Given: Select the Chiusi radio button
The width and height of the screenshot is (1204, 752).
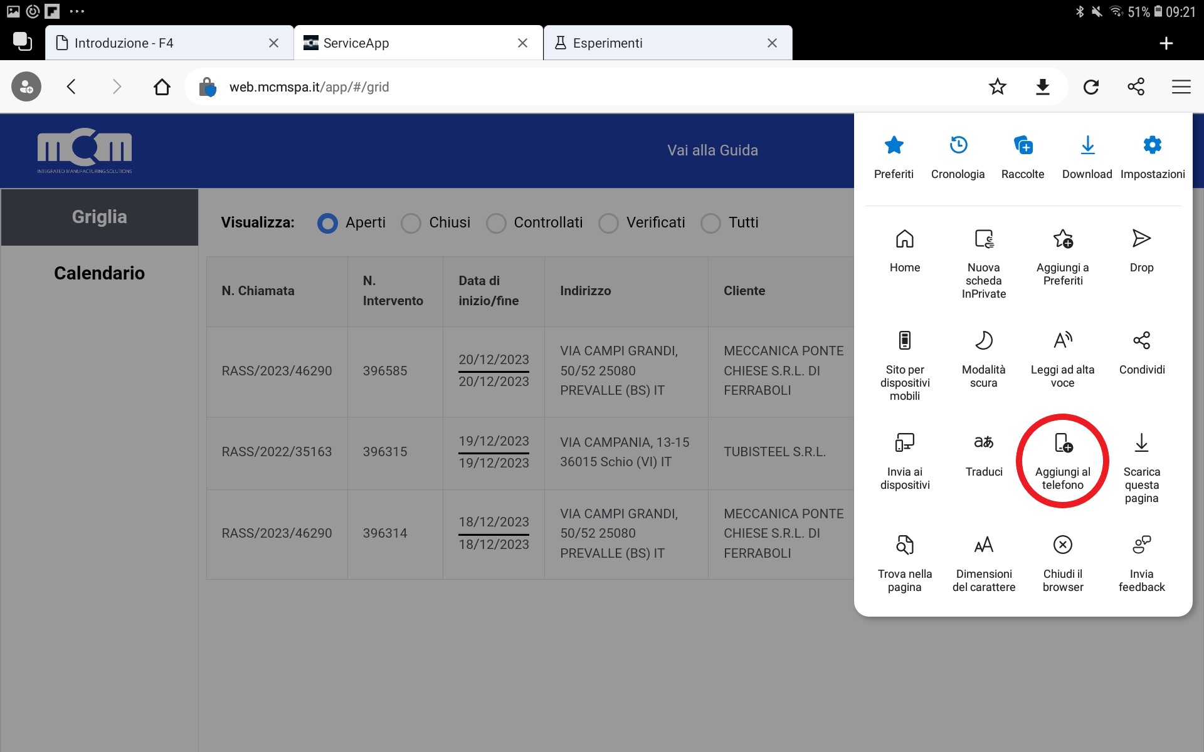Looking at the screenshot, I should click(411, 223).
